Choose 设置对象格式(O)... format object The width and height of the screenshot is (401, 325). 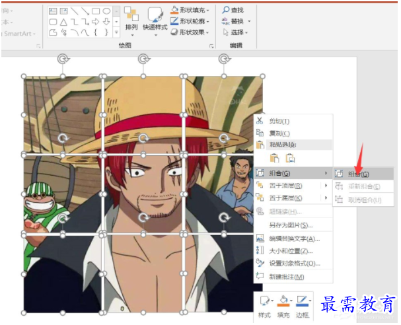coord(293,264)
